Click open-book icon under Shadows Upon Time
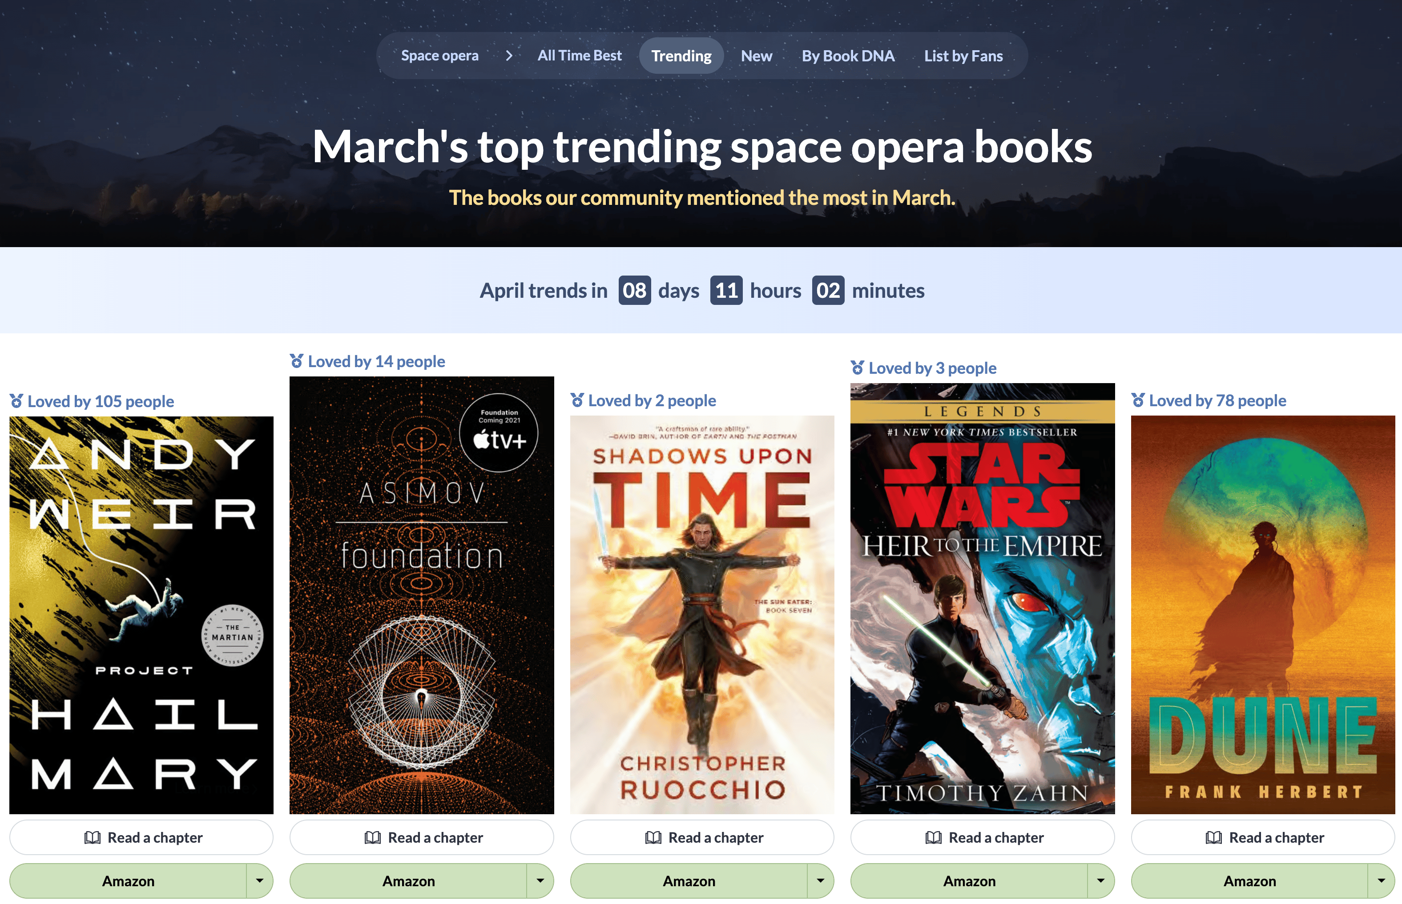 653,838
